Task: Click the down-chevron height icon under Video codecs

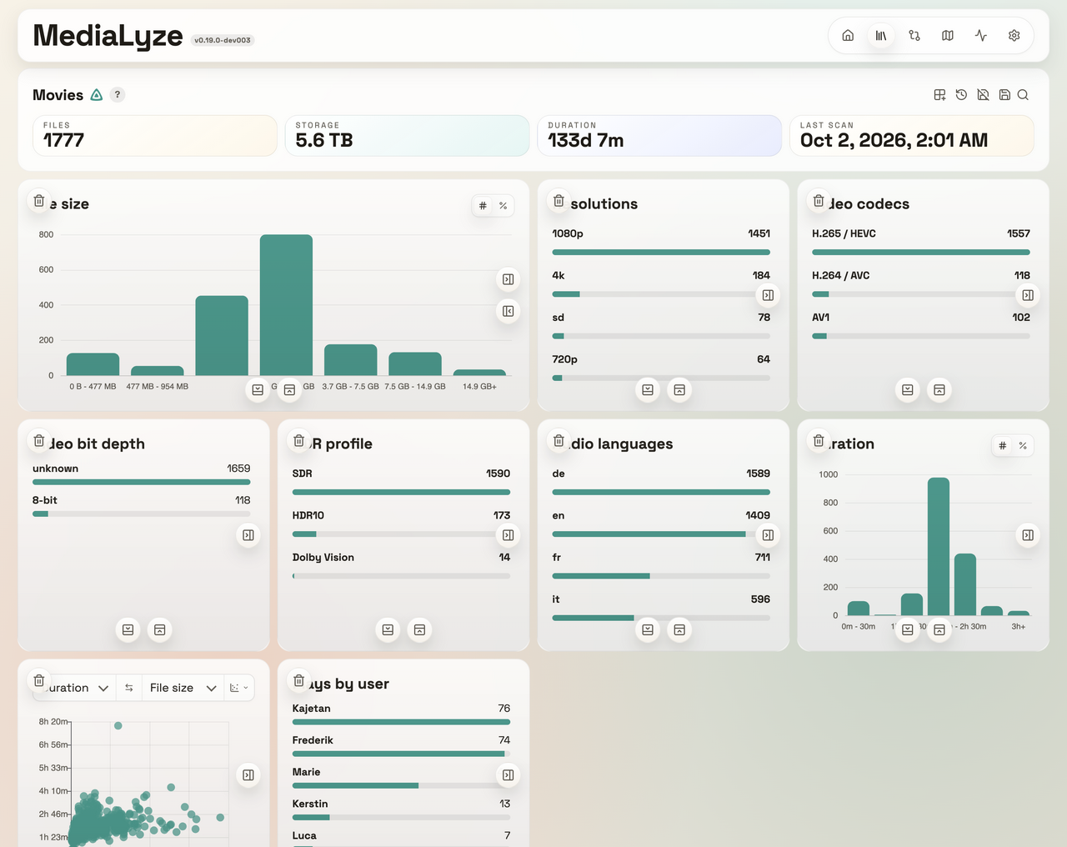Action: (x=908, y=390)
